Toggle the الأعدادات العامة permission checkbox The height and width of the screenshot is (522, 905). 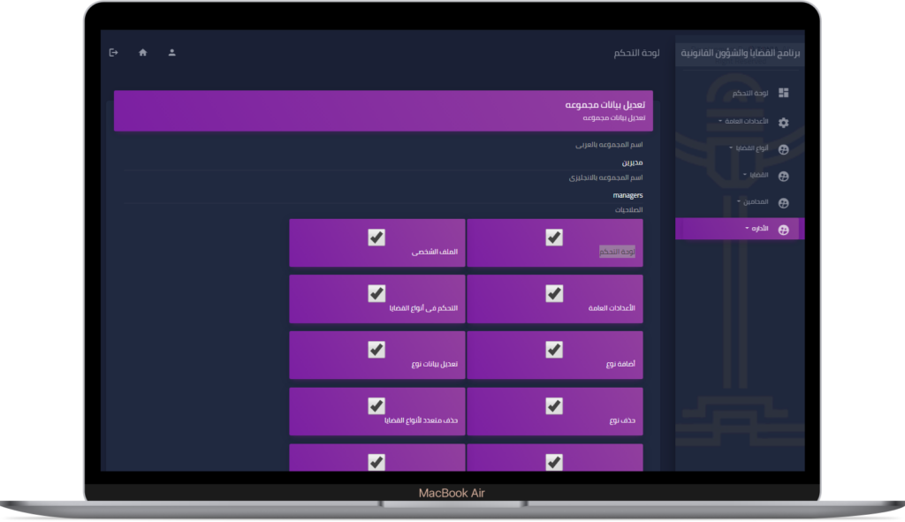(x=554, y=293)
